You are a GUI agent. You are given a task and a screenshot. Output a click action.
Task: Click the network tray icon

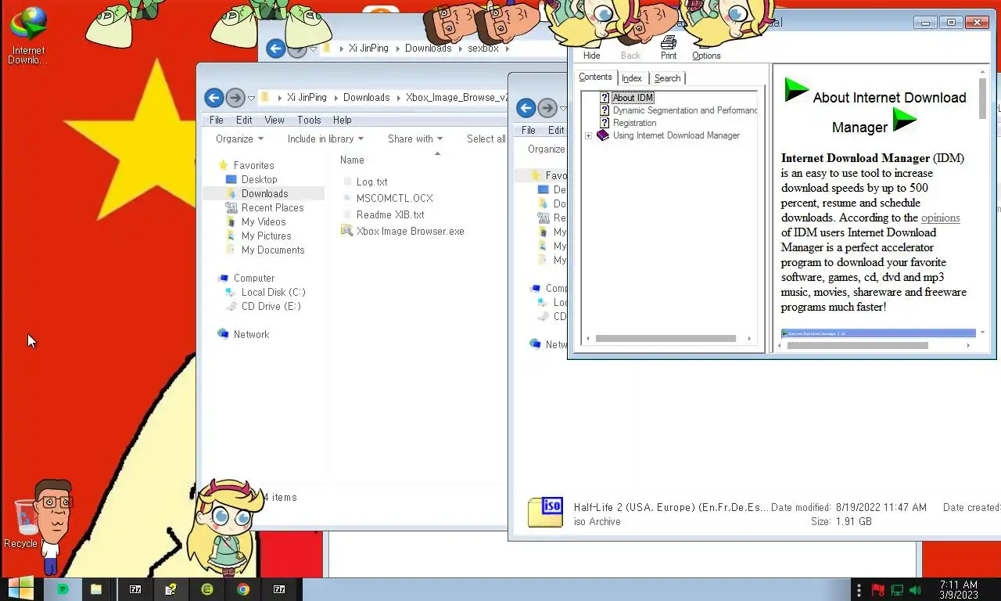tap(897, 590)
